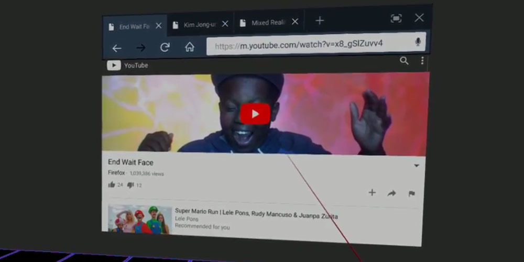Open YouTube three-dot options menu

click(422, 60)
